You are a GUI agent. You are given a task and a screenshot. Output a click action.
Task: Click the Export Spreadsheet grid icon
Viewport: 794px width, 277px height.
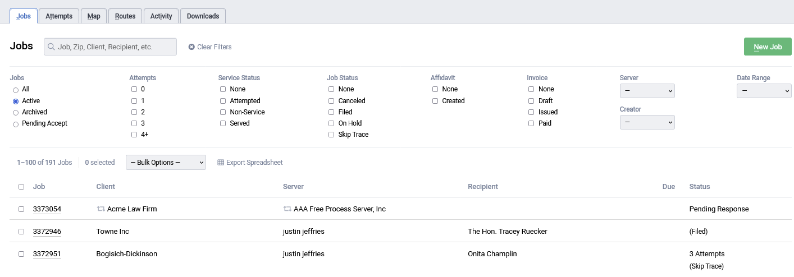coord(221,163)
